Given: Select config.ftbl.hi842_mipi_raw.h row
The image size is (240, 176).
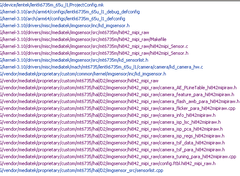Looking at the screenshot, I should pyautogui.click(x=108, y=163).
